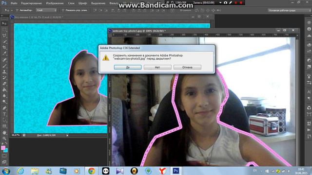The image size is (312, 175).
Task: Open the Windows Start button
Action: [x=6, y=171]
